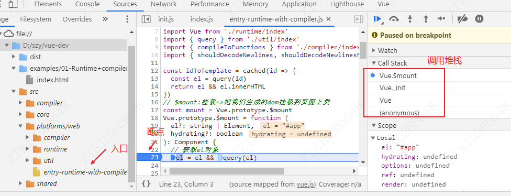This screenshot has height=196, width=511.
Task: Click the Line 23, Column 3 status
Action: click(186, 184)
